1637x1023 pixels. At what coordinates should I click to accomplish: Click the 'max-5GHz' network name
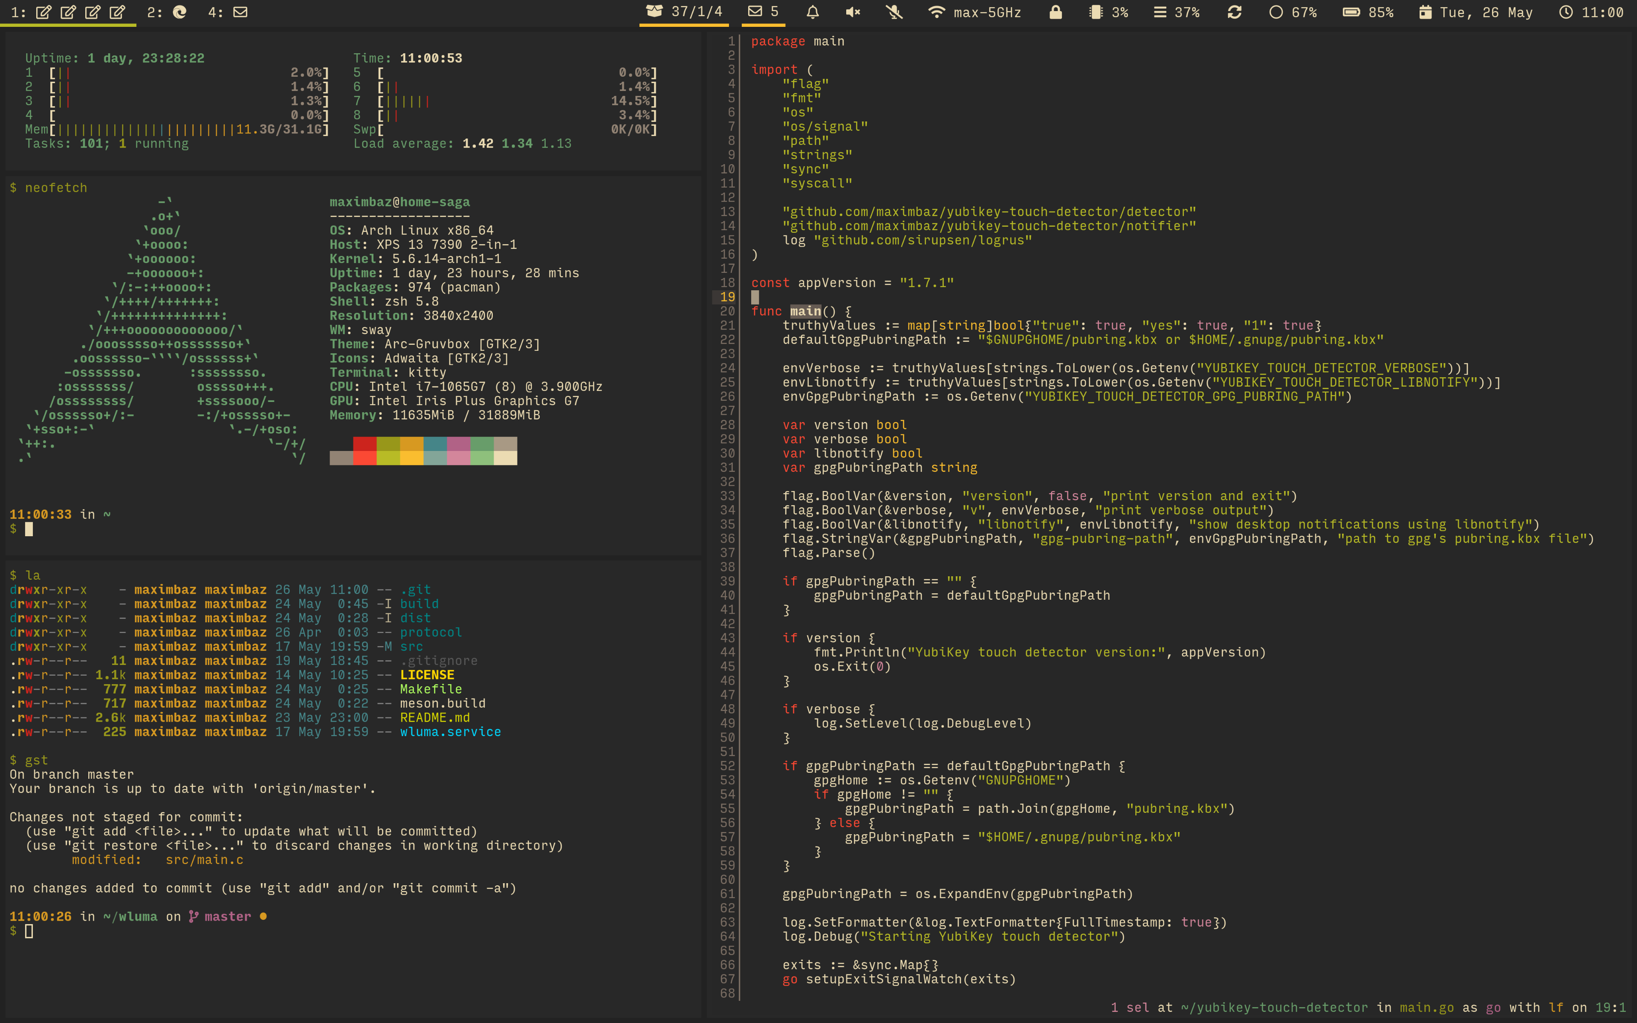[x=988, y=12]
